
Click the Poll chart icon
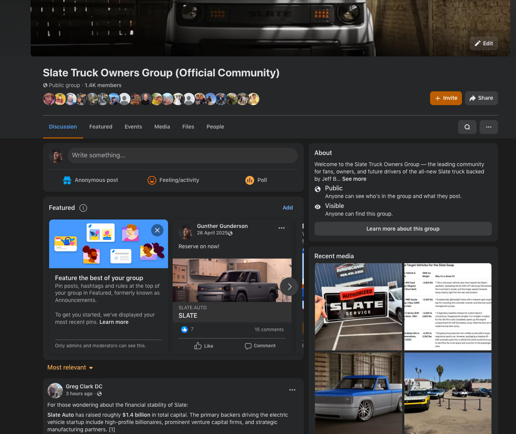point(250,180)
